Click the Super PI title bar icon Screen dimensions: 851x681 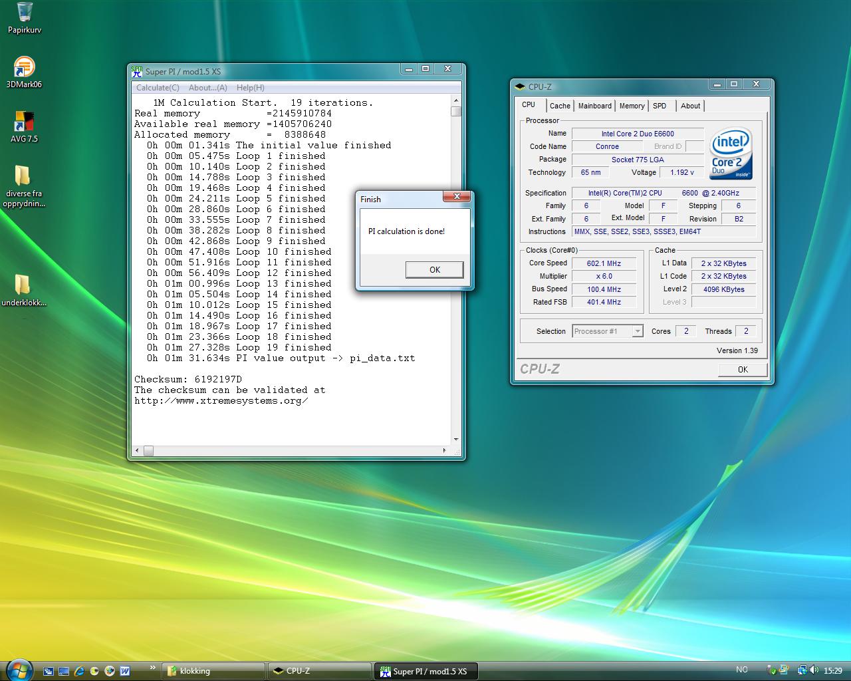click(137, 71)
